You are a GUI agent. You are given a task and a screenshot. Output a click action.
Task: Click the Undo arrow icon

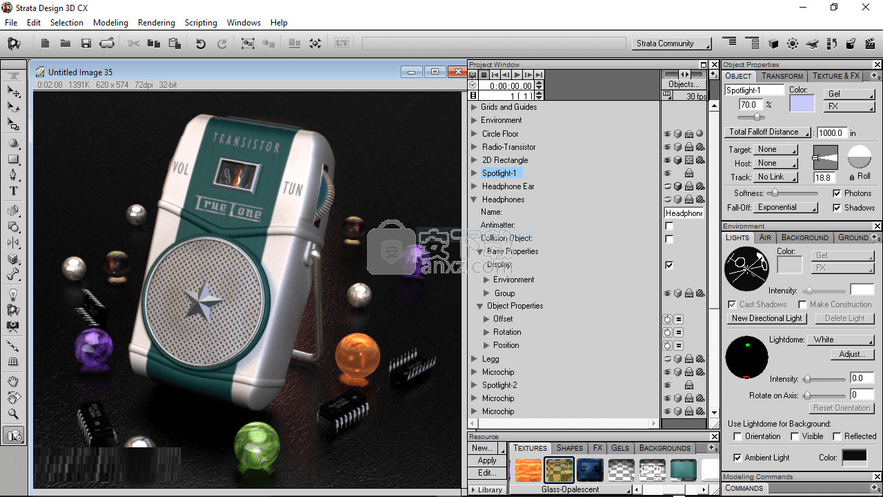click(x=201, y=43)
